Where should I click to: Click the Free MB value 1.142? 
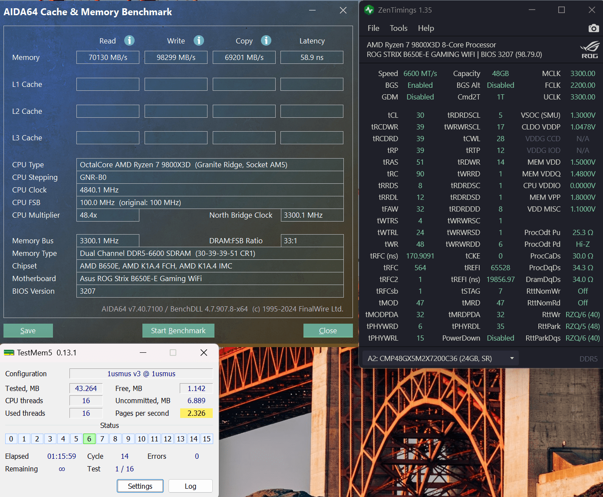(196, 388)
